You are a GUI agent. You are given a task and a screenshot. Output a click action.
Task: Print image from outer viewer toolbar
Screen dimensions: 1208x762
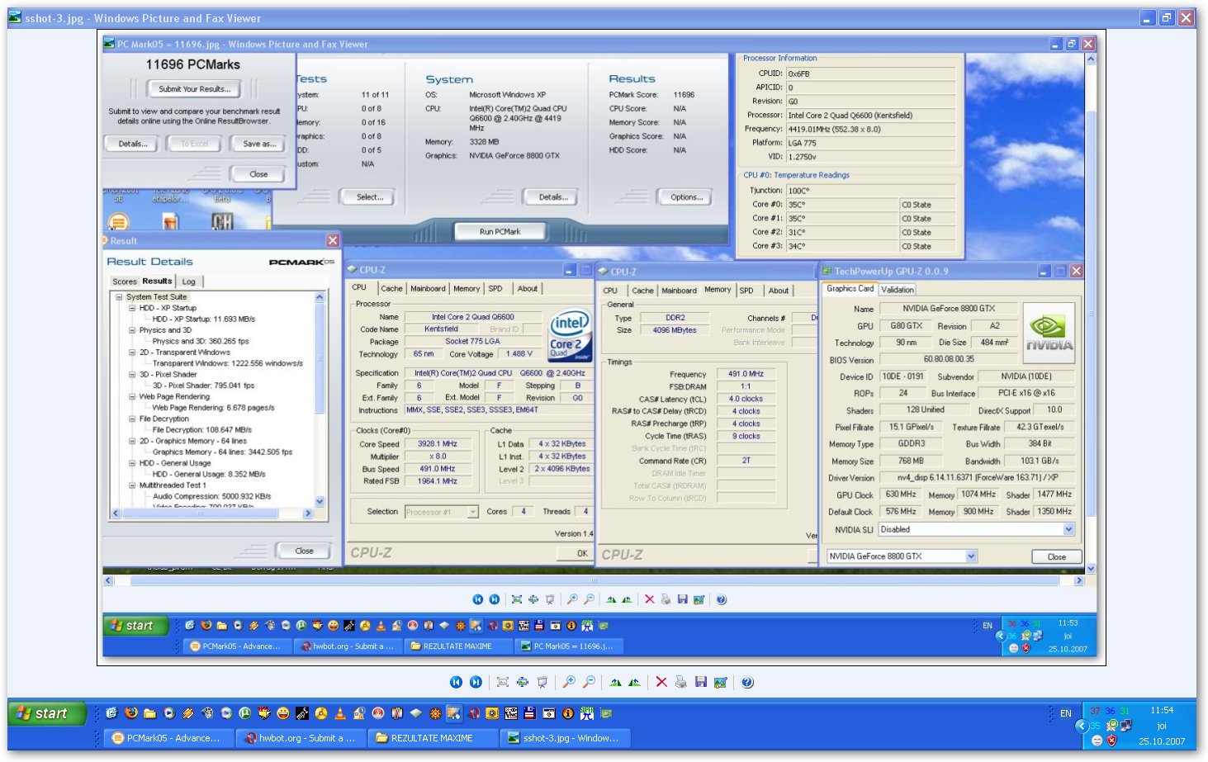coord(680,682)
